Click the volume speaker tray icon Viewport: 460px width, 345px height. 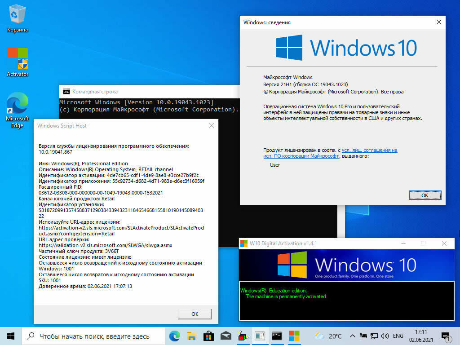coord(385,336)
